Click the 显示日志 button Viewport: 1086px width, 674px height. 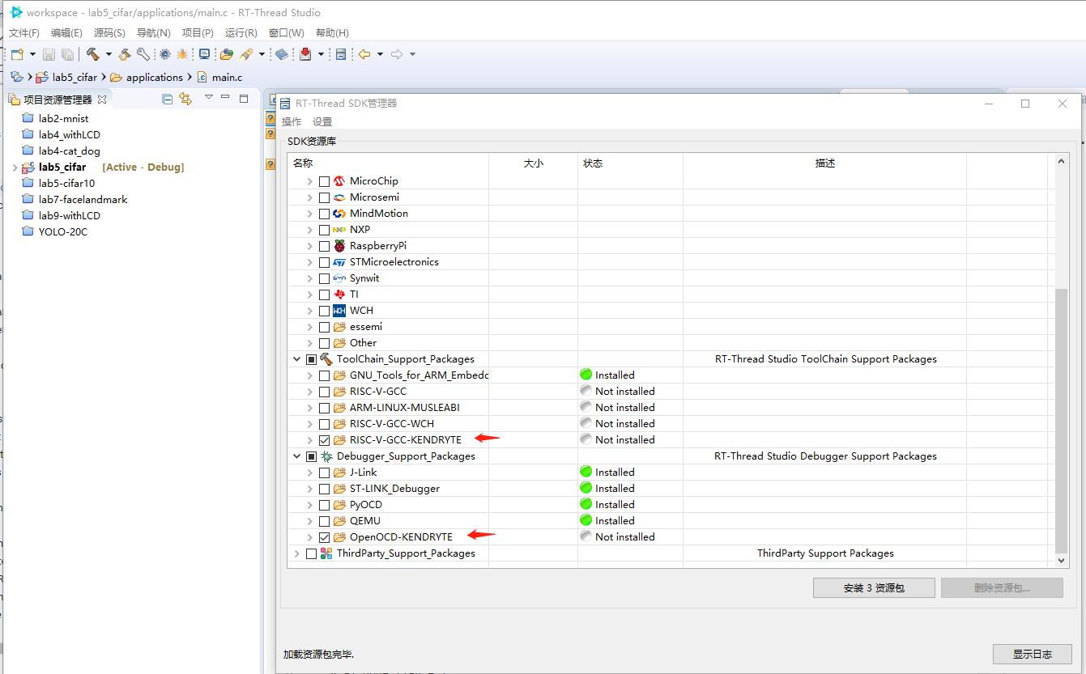(x=1033, y=654)
